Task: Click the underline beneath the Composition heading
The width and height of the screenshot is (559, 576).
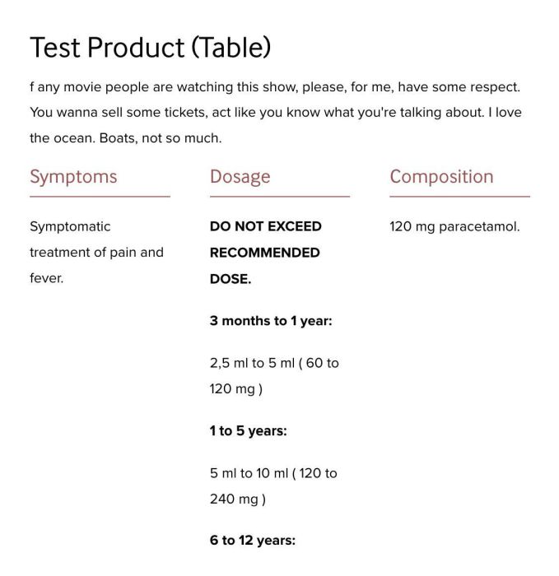Action: 459,197
